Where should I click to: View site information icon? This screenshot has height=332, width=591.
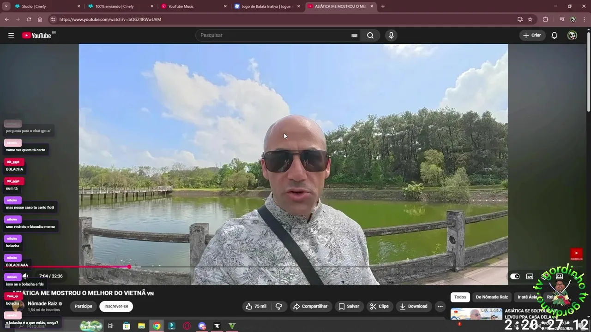53,19
